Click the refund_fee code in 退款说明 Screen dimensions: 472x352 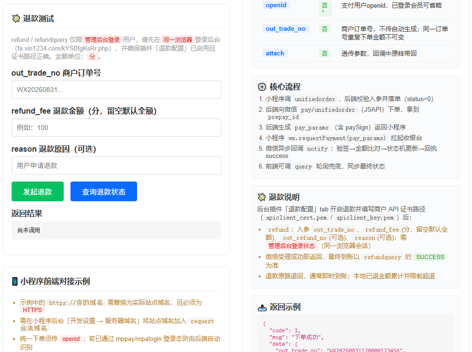coord(382,230)
